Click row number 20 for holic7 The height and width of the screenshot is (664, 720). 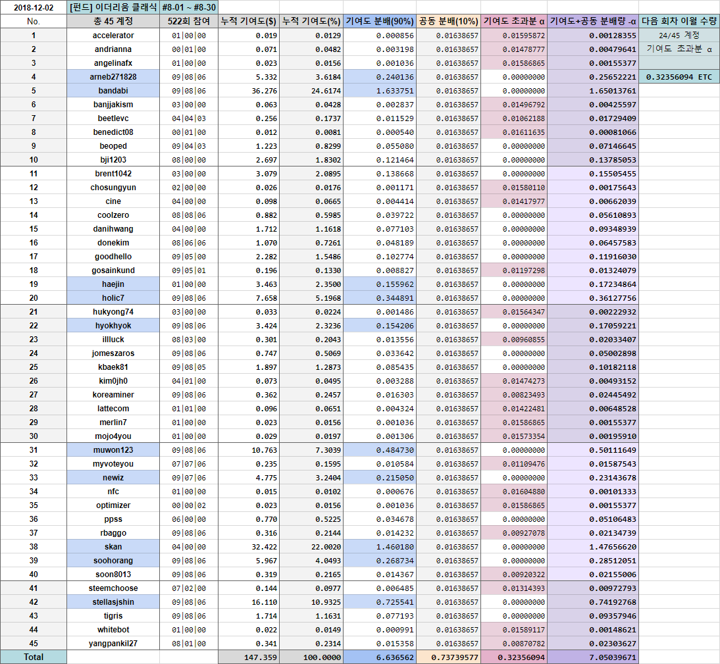tap(34, 298)
